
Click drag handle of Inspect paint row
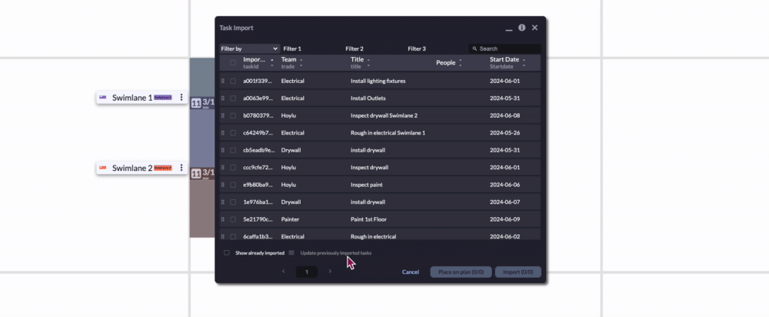(223, 185)
